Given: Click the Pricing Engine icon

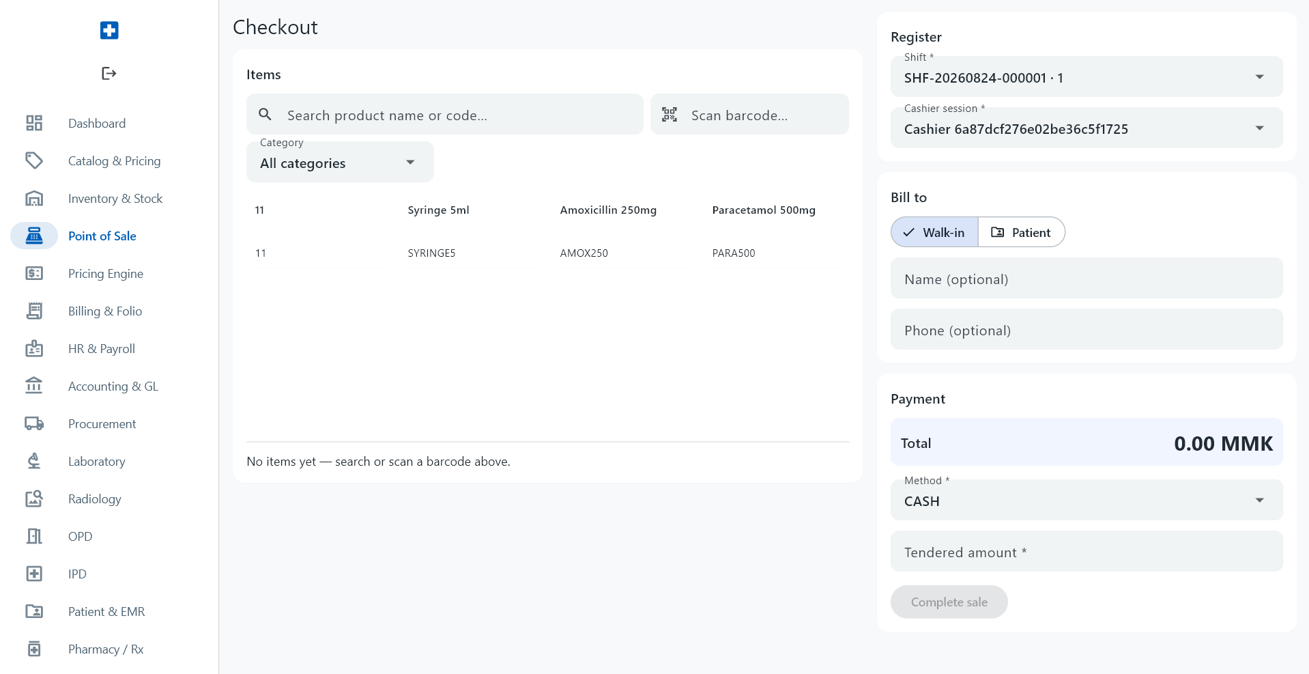Looking at the screenshot, I should [34, 273].
